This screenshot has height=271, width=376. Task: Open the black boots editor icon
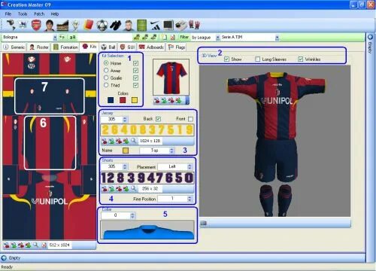[115, 26]
